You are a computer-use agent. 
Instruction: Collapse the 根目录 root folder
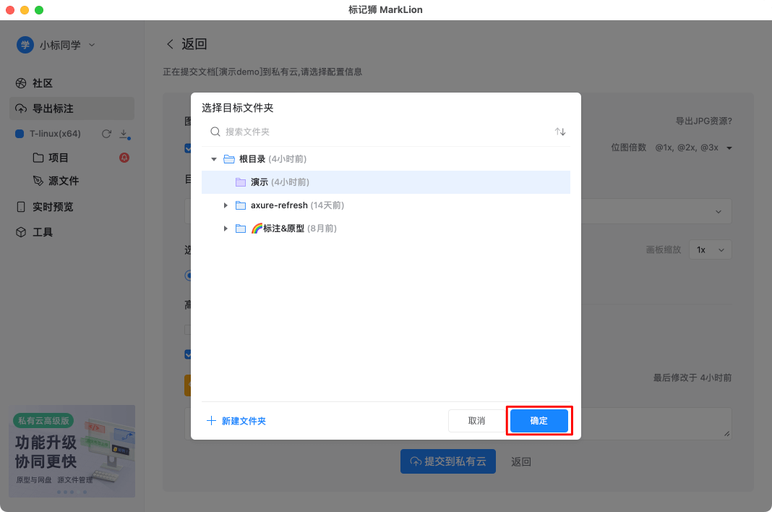pos(214,159)
